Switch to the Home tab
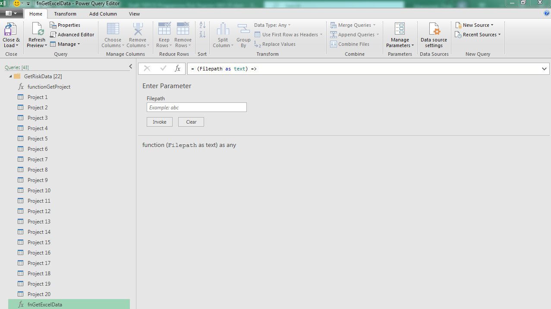This screenshot has height=309, width=551. pyautogui.click(x=36, y=14)
